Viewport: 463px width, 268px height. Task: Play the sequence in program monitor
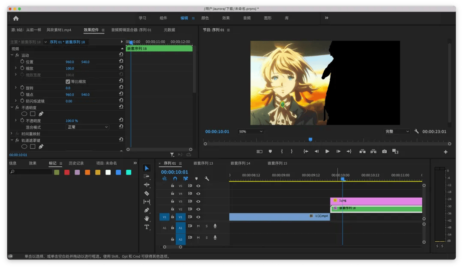click(327, 152)
